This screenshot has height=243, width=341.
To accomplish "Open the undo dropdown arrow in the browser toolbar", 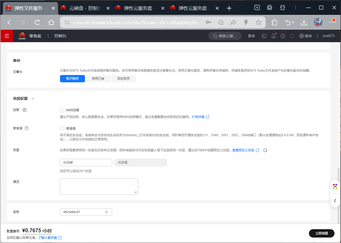I will pos(293,23).
